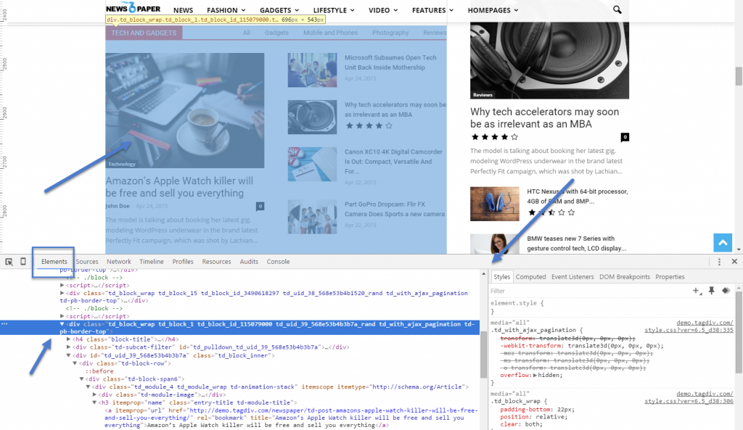Expand the h4 block-title node
Viewport: 743px width, 430px height.
point(69,339)
